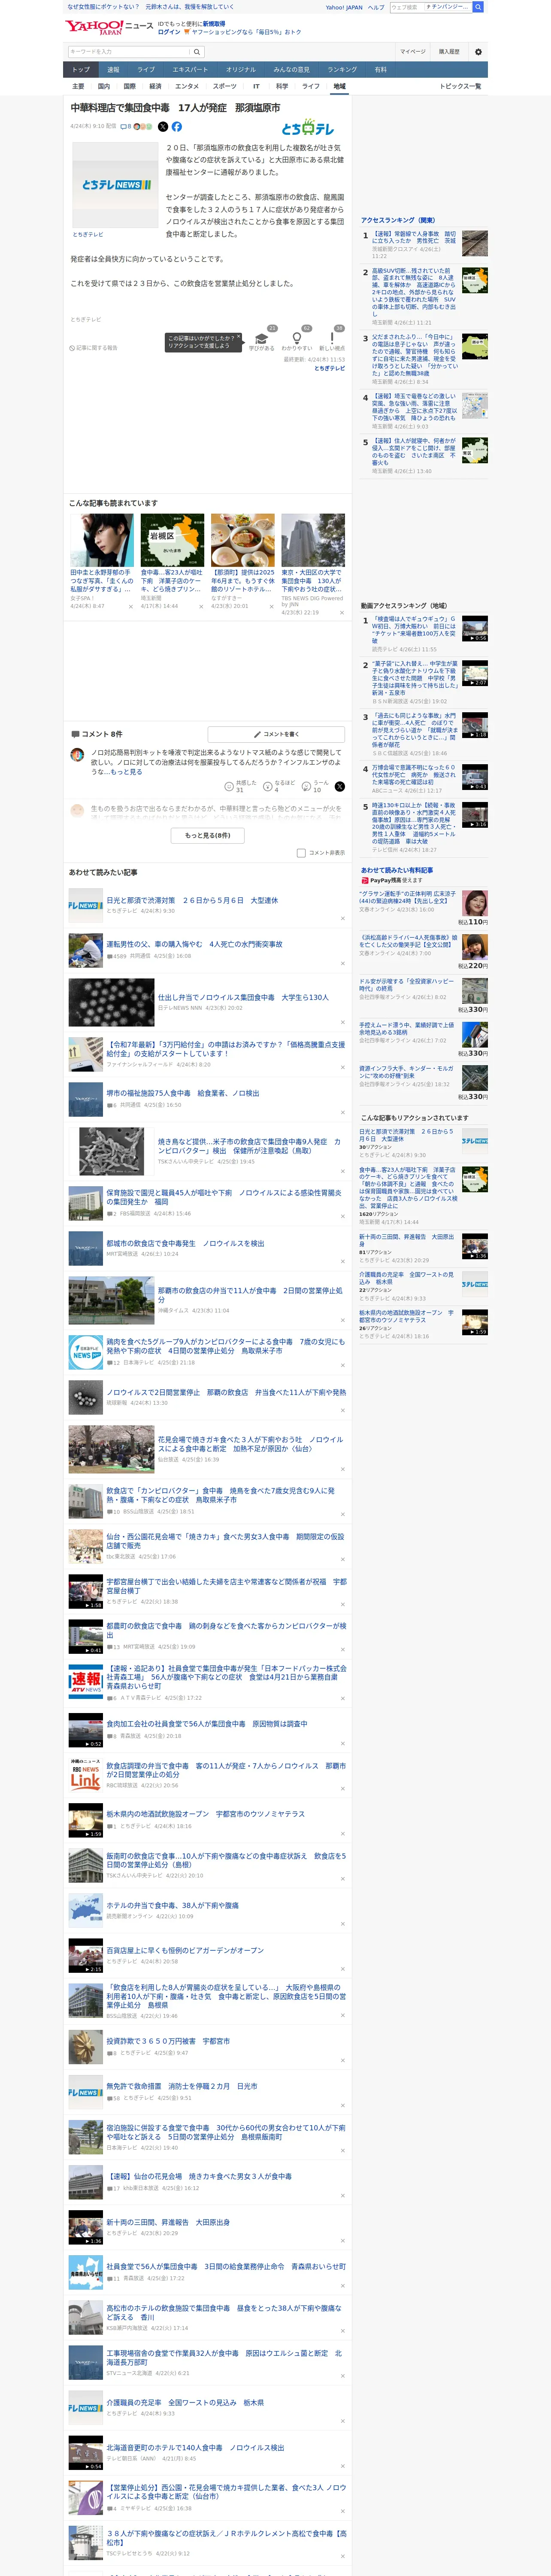Open settings via the gear icon
Screen dimensions: 551x2576
click(x=478, y=52)
